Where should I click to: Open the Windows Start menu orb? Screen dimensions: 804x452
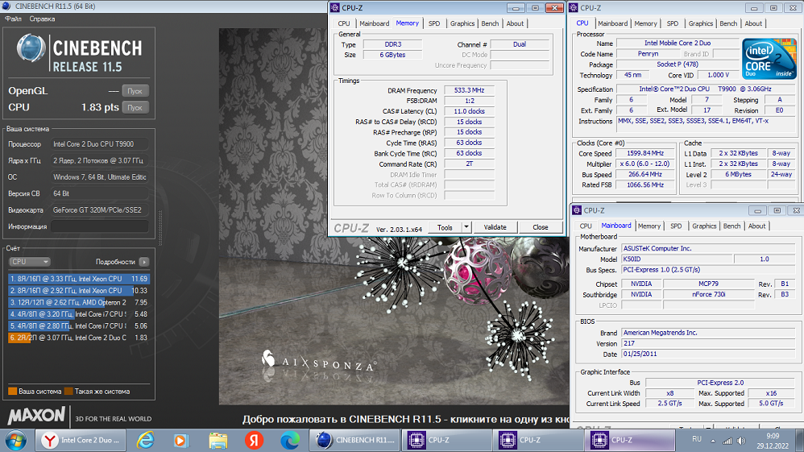coord(15,440)
